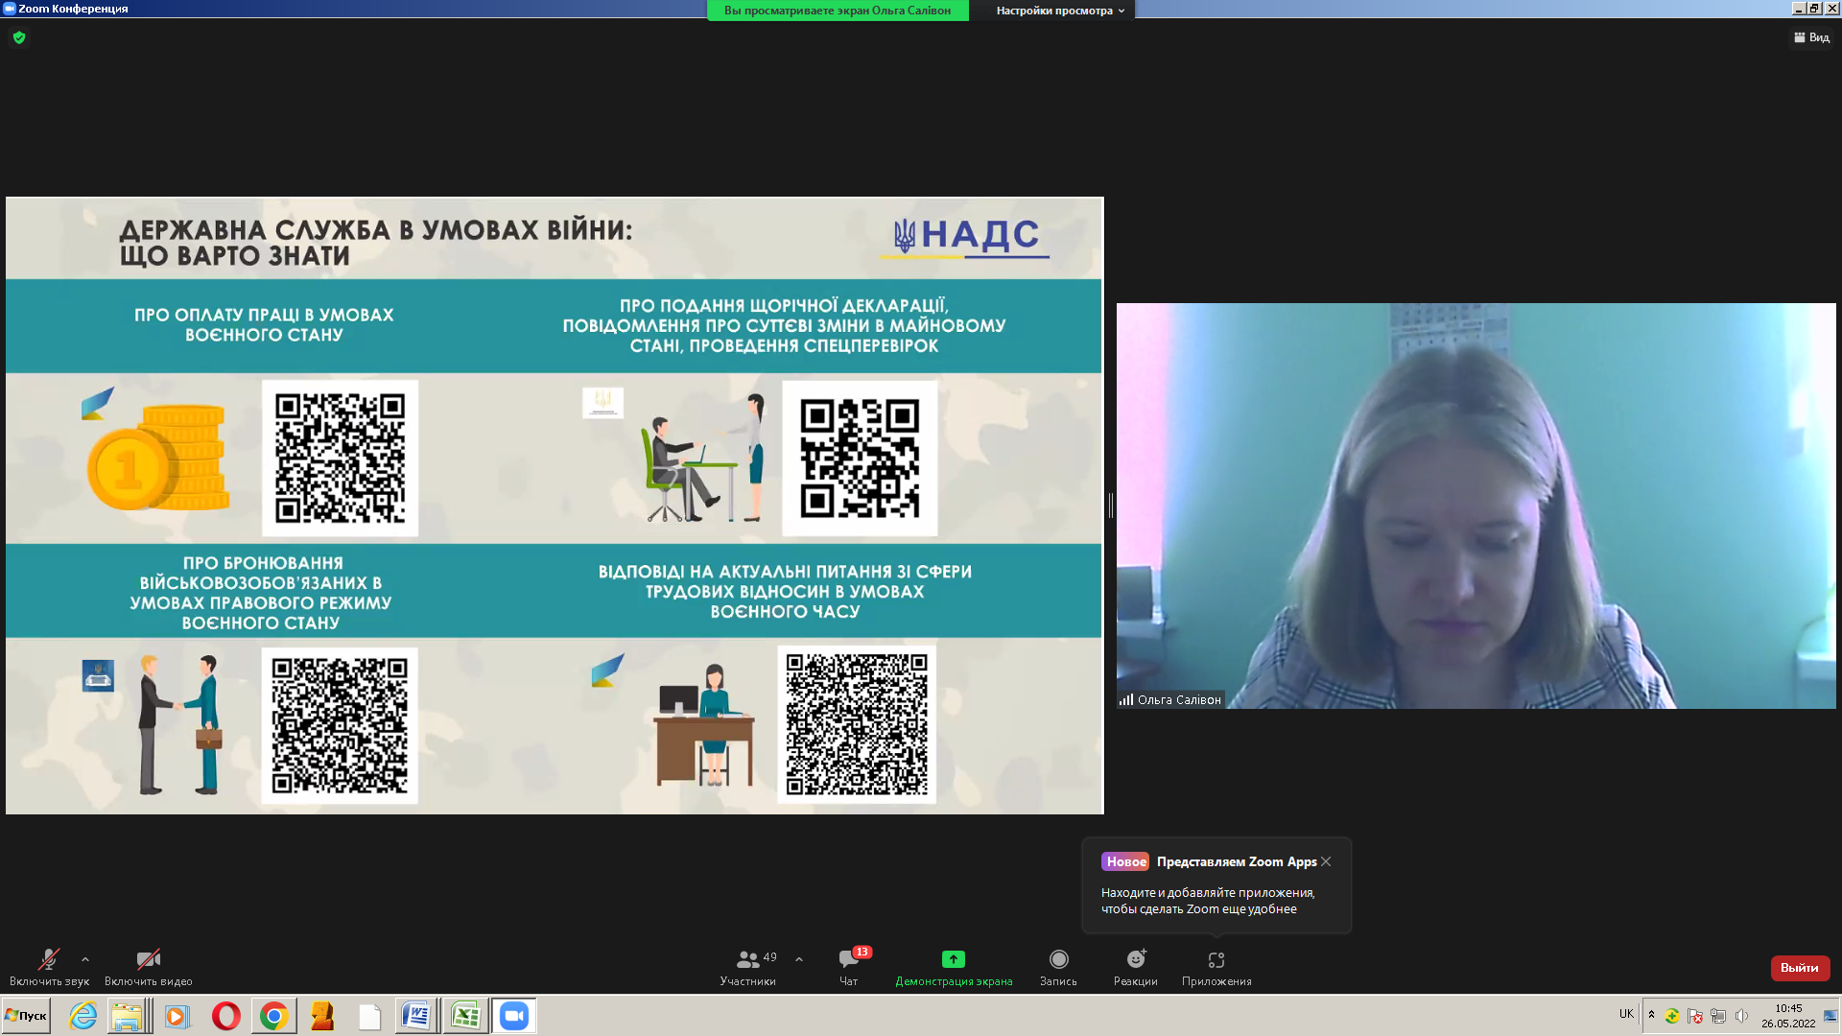Click the Ольга Салівон video thumbnail

click(x=1476, y=506)
